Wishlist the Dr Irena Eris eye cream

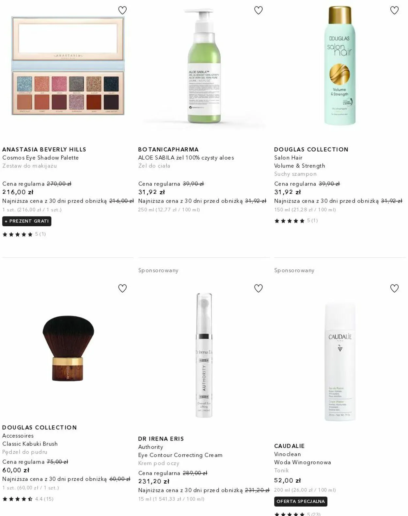tap(259, 288)
